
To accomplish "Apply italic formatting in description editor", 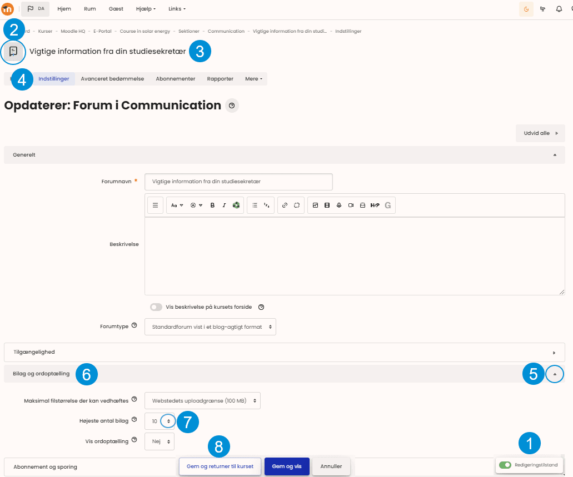I will point(224,205).
